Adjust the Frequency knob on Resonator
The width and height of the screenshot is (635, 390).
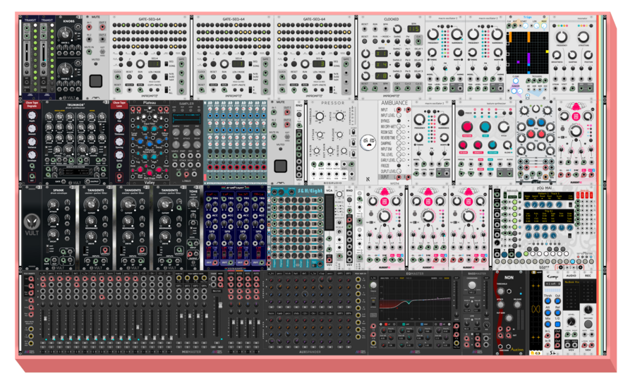point(562,37)
